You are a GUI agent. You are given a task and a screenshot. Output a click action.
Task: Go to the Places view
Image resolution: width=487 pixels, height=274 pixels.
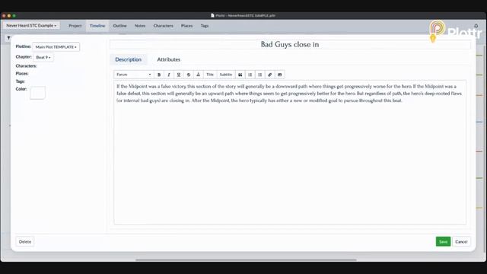pos(187,26)
